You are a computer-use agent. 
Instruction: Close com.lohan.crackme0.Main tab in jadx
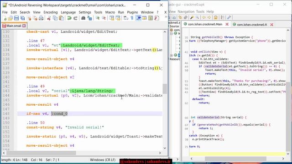point(227,24)
